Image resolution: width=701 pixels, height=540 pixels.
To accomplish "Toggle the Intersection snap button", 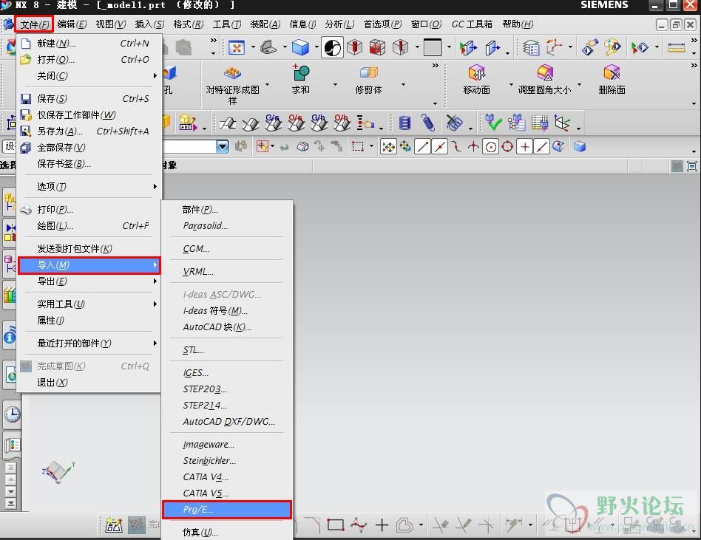I will coord(473,146).
